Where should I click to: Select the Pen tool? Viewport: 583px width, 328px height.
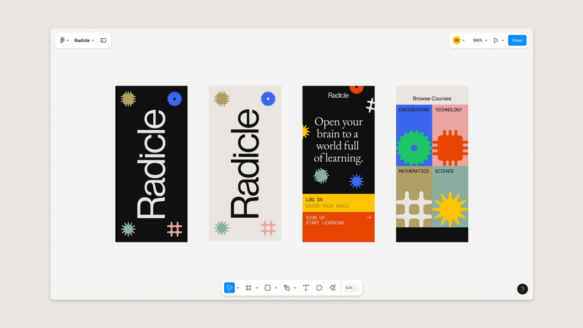click(x=288, y=287)
